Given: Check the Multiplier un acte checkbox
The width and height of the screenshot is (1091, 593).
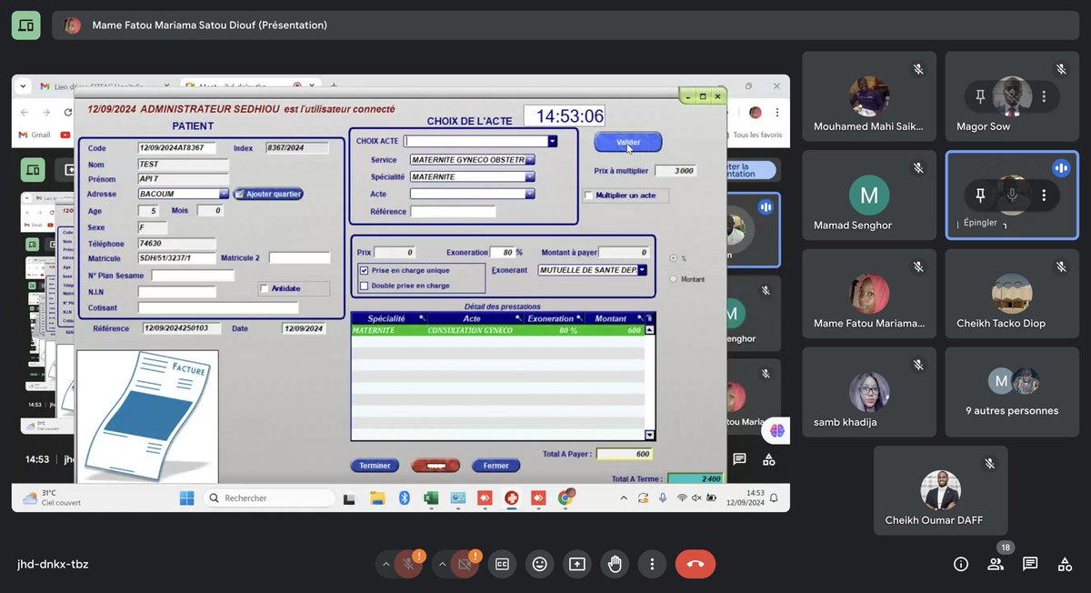Looking at the screenshot, I should (x=589, y=196).
